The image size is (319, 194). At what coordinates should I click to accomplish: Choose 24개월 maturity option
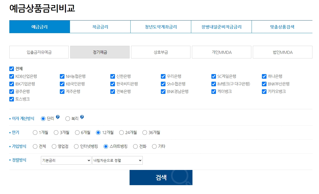click(x=121, y=133)
